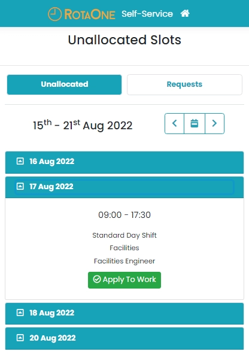Screen dimensions: 249x355
Task: Go to previous week with left chevron
Action: (174, 123)
